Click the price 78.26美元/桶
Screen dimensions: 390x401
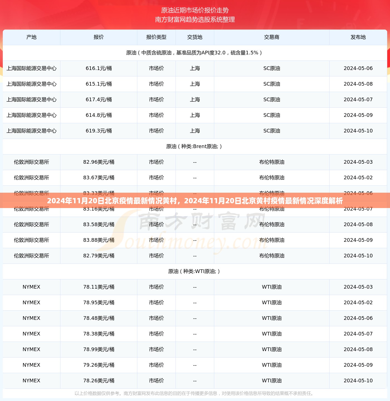coord(99,381)
